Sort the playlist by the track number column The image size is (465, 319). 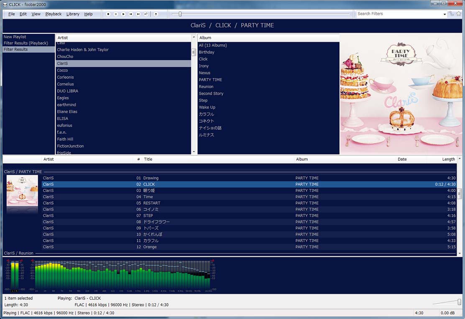coord(138,159)
